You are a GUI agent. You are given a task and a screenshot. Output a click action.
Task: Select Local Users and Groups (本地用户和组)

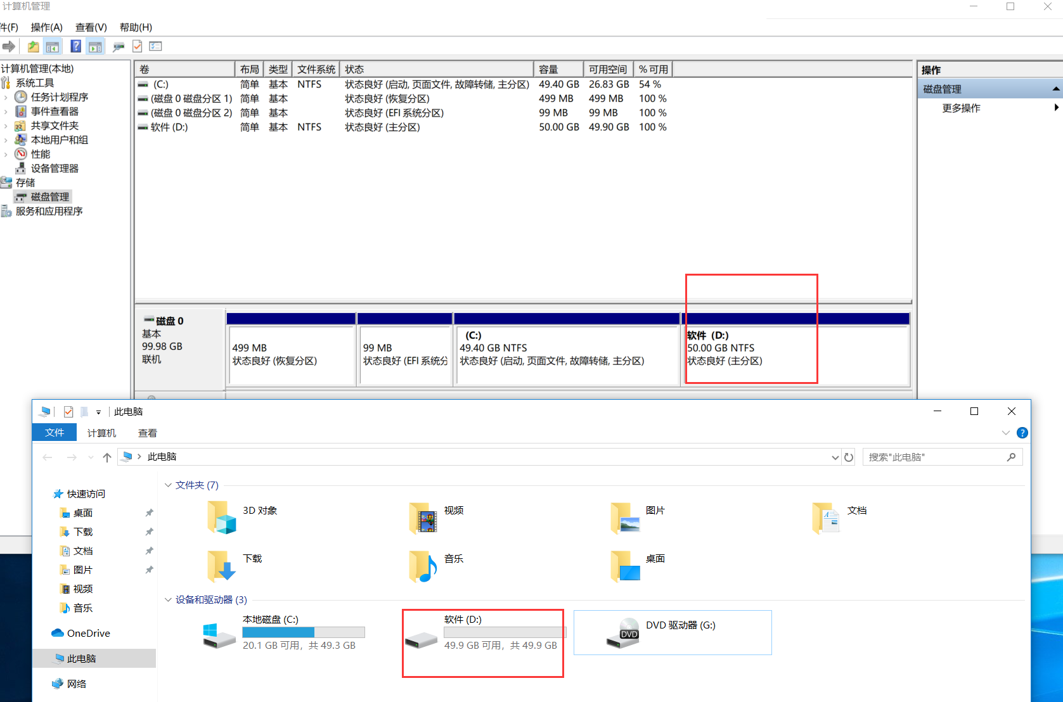click(60, 140)
